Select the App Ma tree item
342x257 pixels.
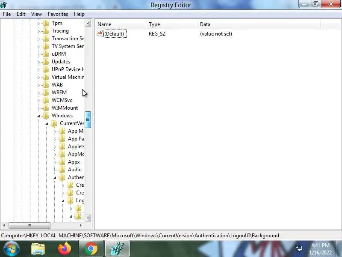[x=76, y=131]
